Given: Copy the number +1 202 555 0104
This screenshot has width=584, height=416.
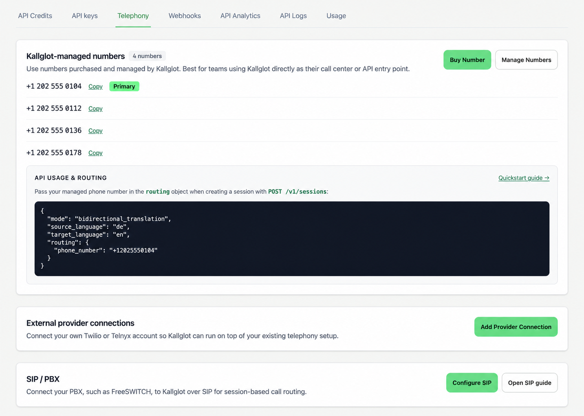Looking at the screenshot, I should 95,87.
